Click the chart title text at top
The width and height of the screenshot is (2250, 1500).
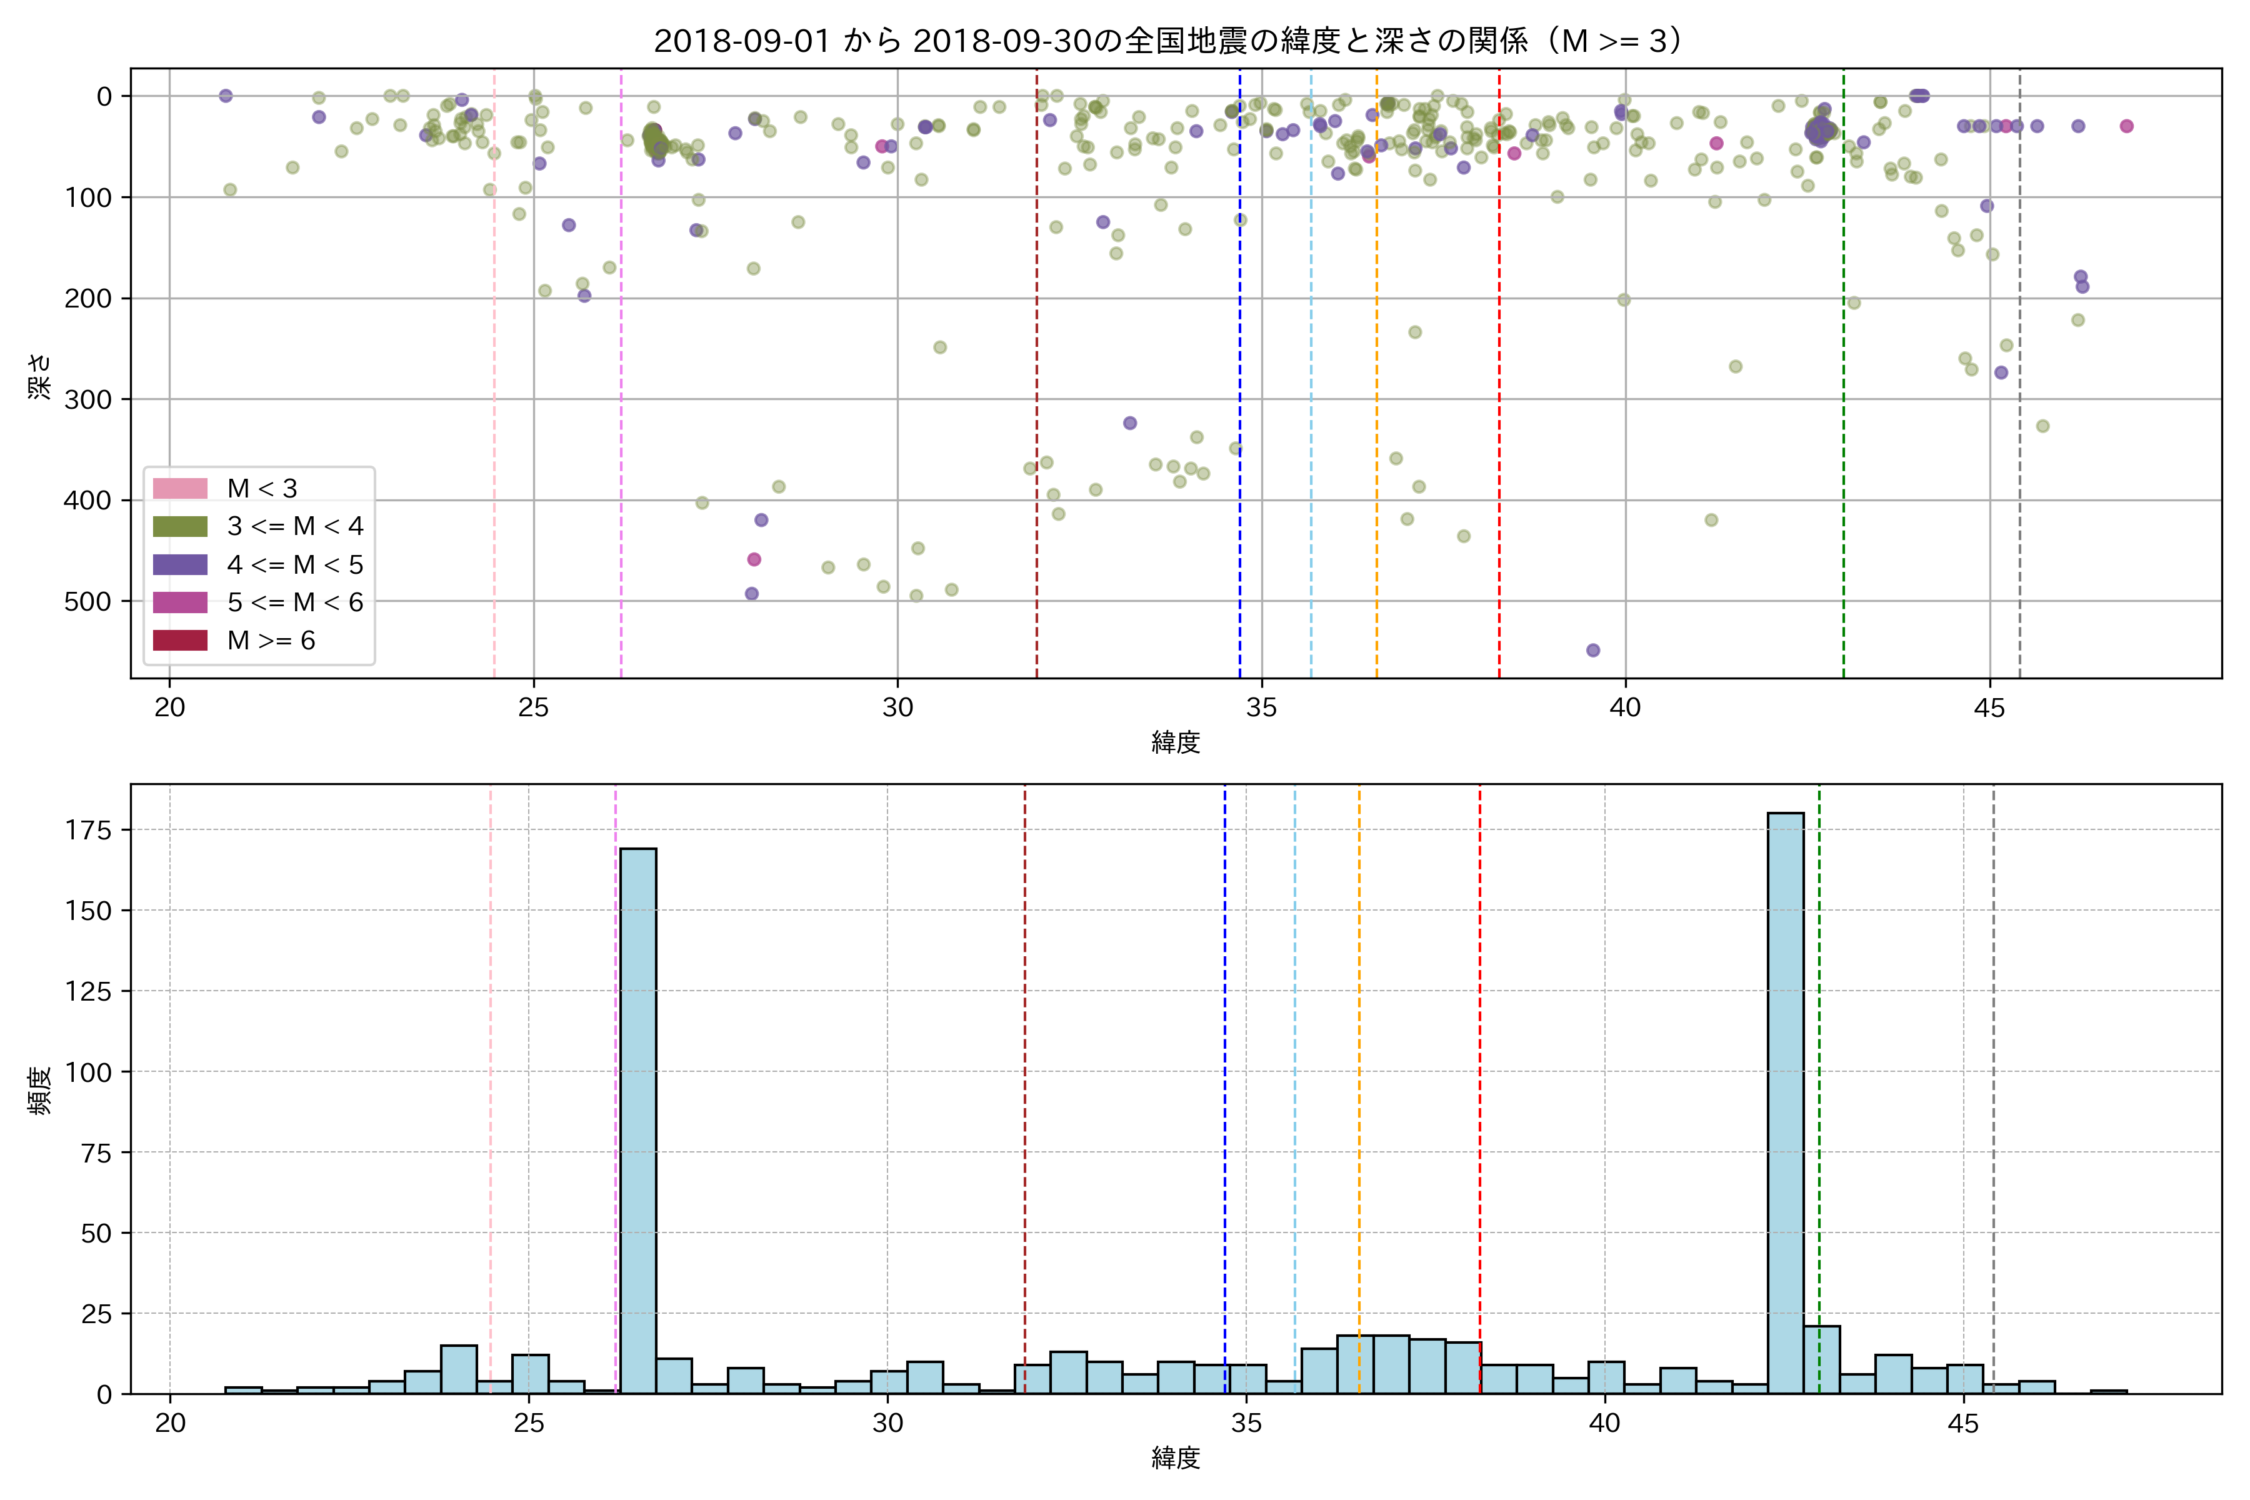[1169, 41]
